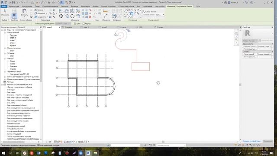Open the File (Файл) menu tab
This screenshot has height=156, width=277.
point(4,6)
